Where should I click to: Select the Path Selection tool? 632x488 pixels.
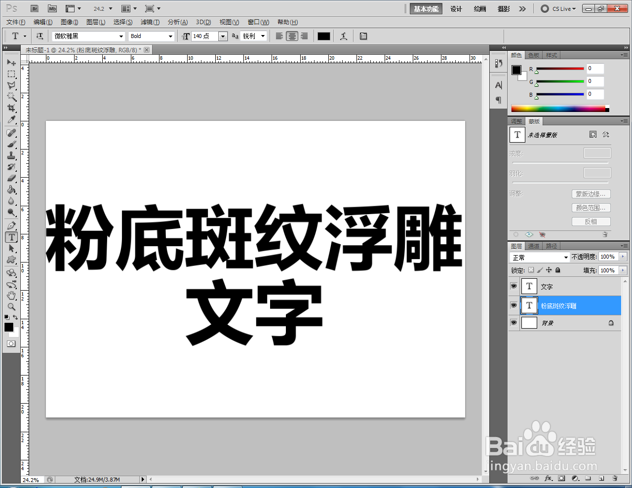[11, 248]
